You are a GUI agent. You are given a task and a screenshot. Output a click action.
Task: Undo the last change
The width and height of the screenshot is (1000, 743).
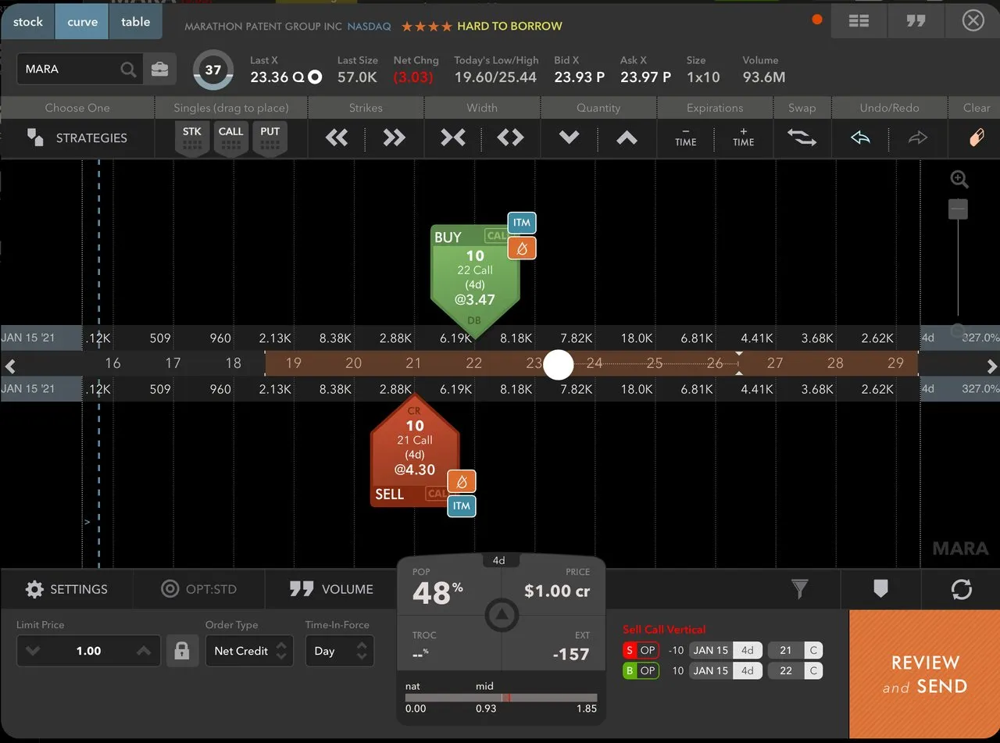(860, 138)
